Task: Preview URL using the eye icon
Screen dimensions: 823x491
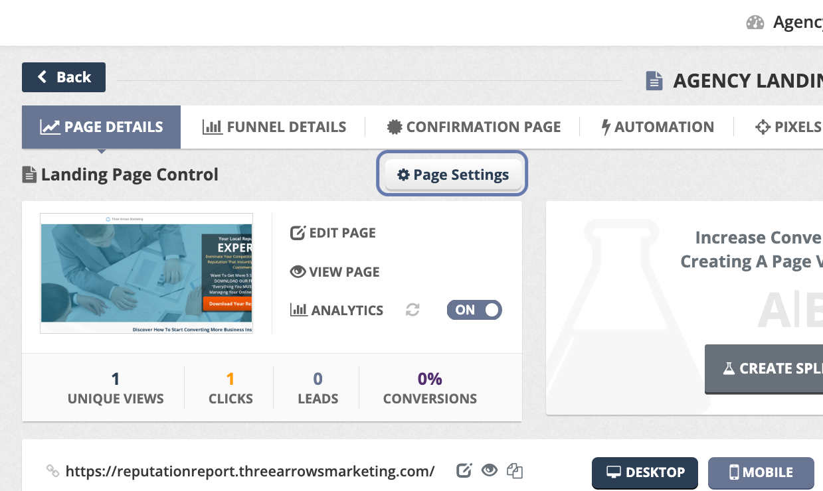Action: coord(490,471)
